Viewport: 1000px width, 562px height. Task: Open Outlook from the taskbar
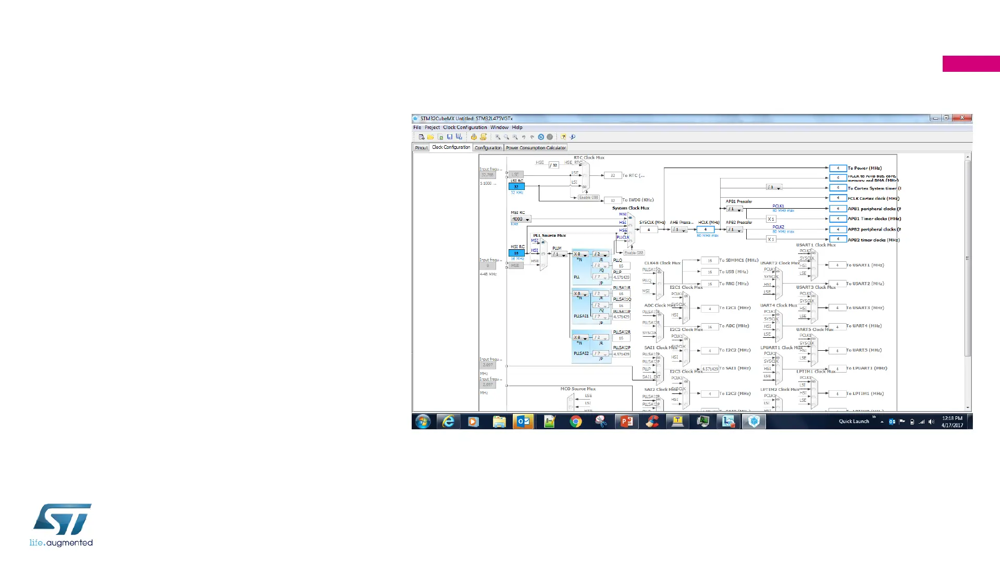[x=523, y=421]
